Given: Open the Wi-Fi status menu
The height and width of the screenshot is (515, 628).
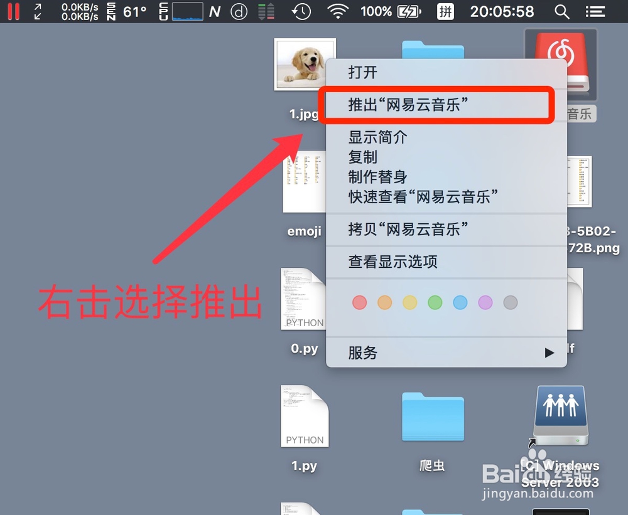Looking at the screenshot, I should [338, 11].
